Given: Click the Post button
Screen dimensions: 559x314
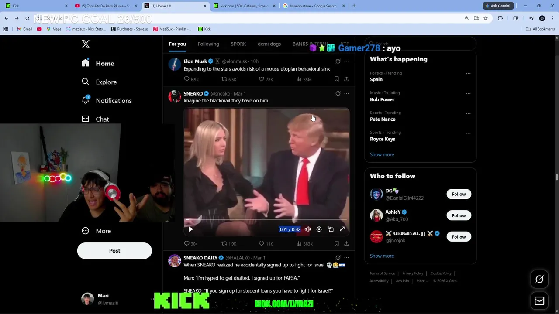Looking at the screenshot, I should coord(114,251).
